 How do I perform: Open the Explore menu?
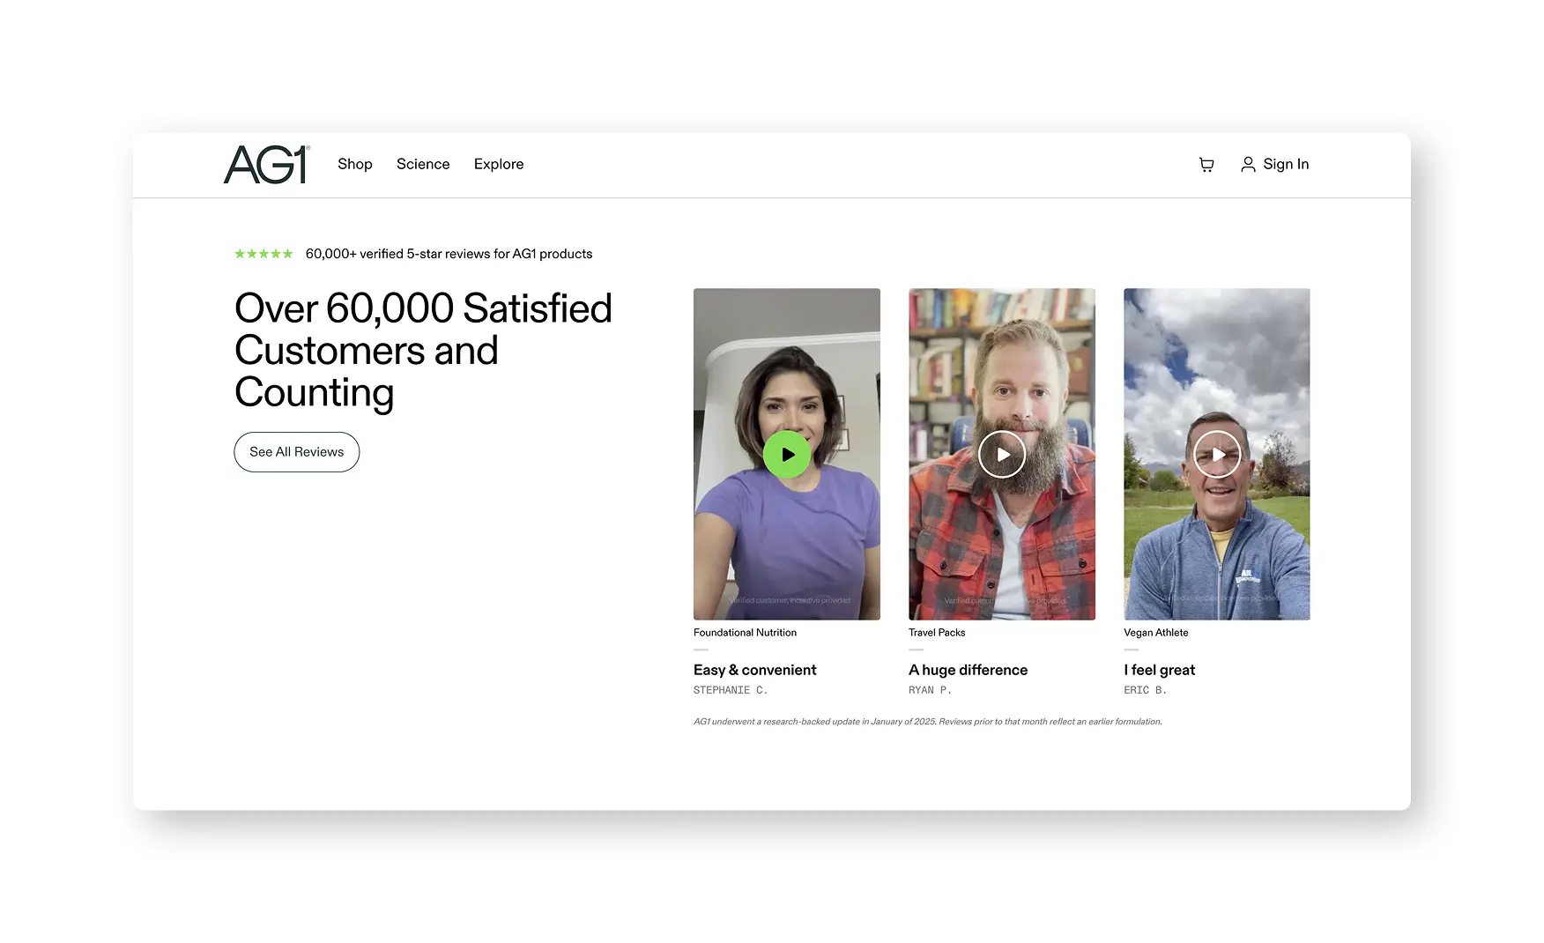499,164
